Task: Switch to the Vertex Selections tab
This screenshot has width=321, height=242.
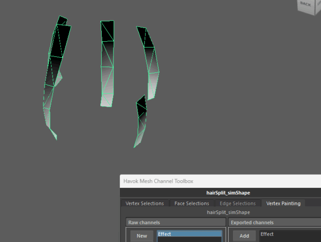Action: click(x=144, y=203)
